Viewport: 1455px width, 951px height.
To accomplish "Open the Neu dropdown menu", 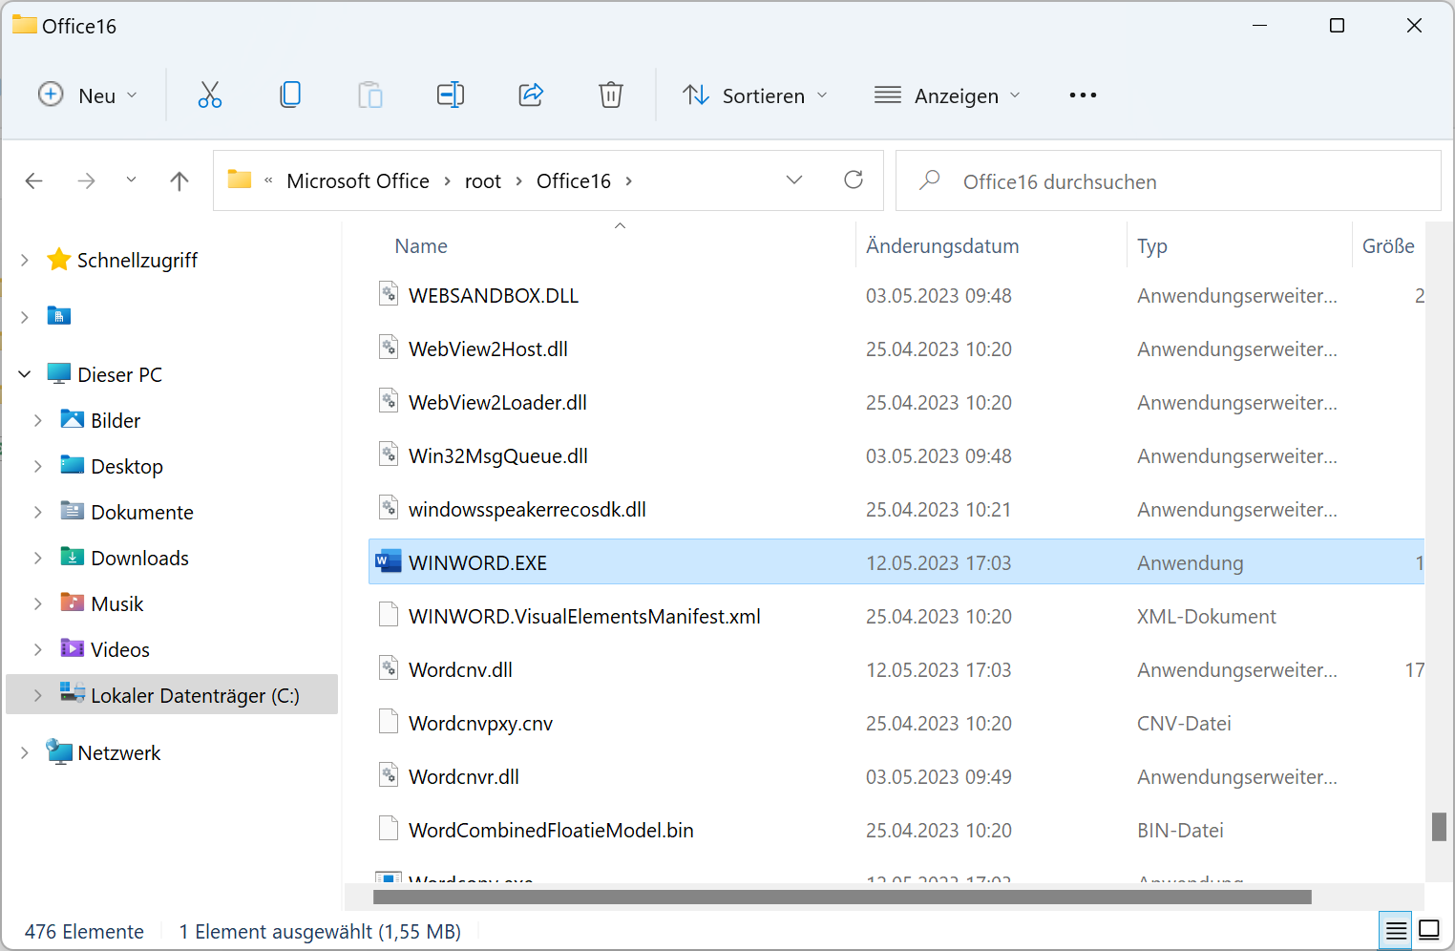I will (x=89, y=95).
